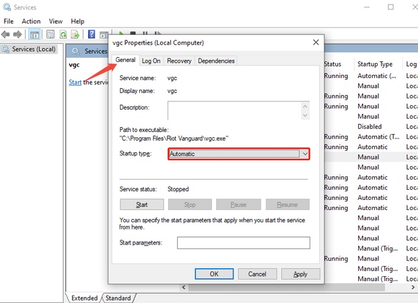Click Cancel in vgc Properties
This screenshot has height=303, width=418.
point(257,274)
